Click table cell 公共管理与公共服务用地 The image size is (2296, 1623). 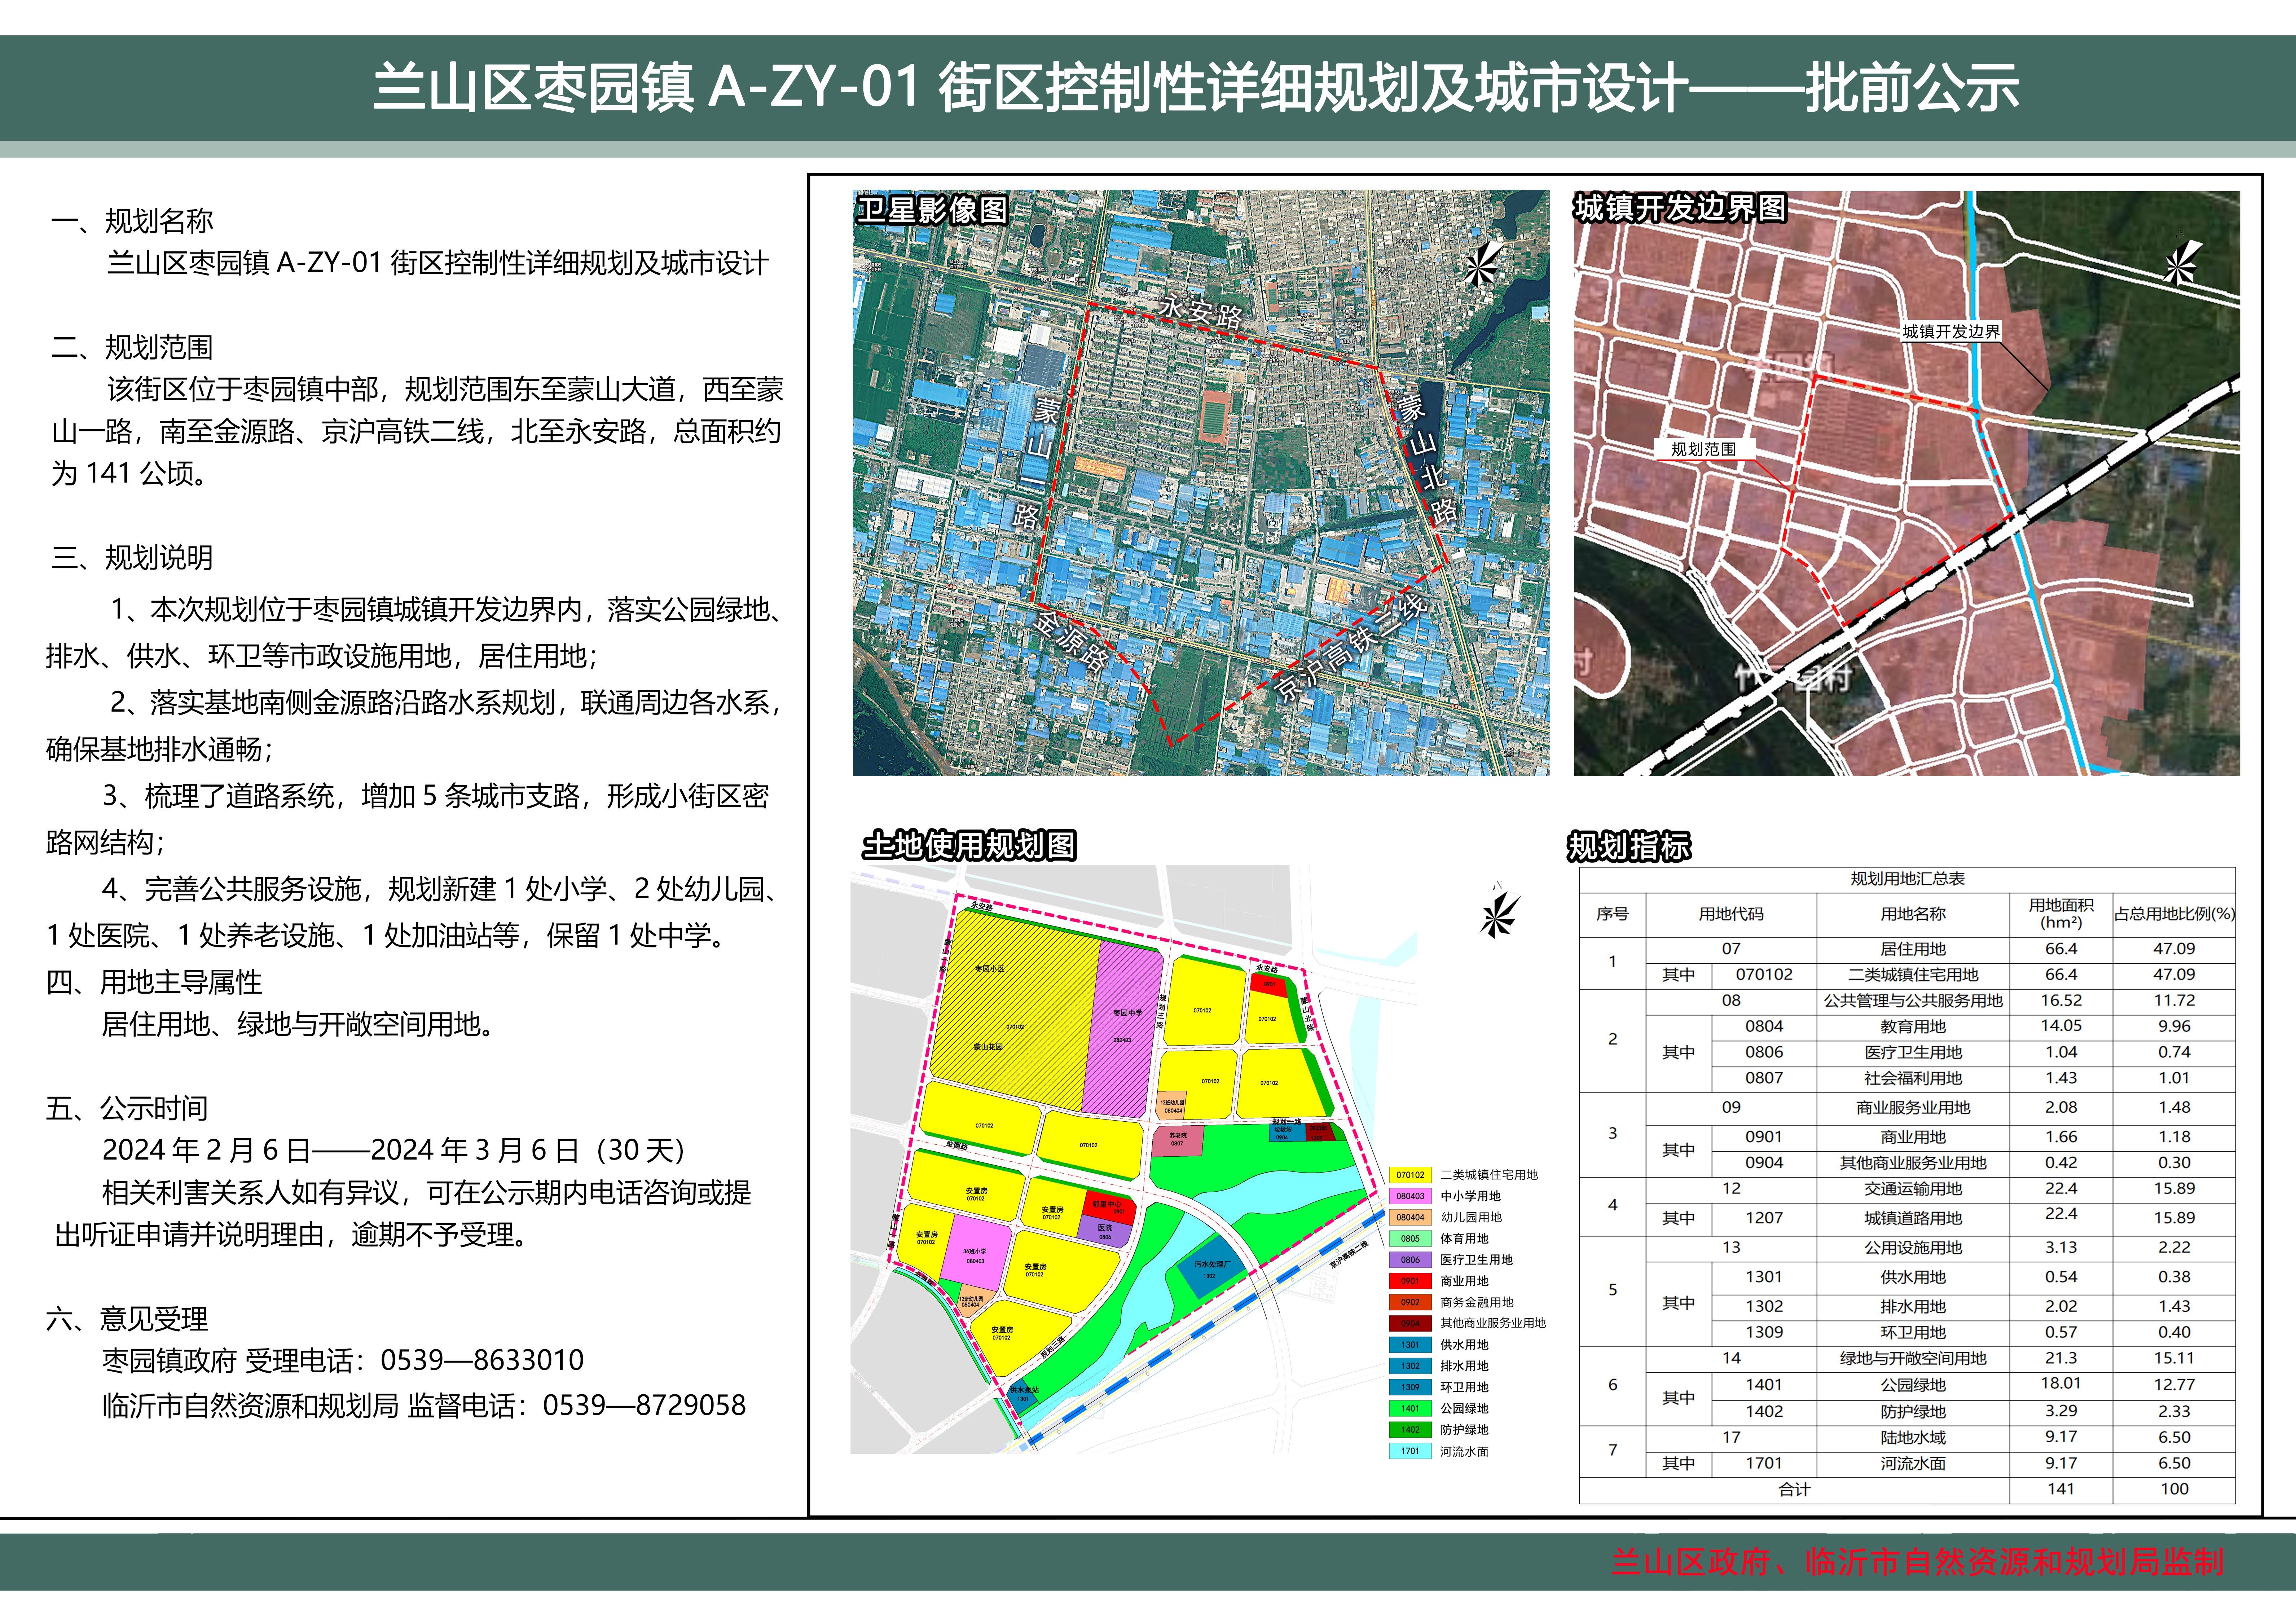(1913, 1001)
